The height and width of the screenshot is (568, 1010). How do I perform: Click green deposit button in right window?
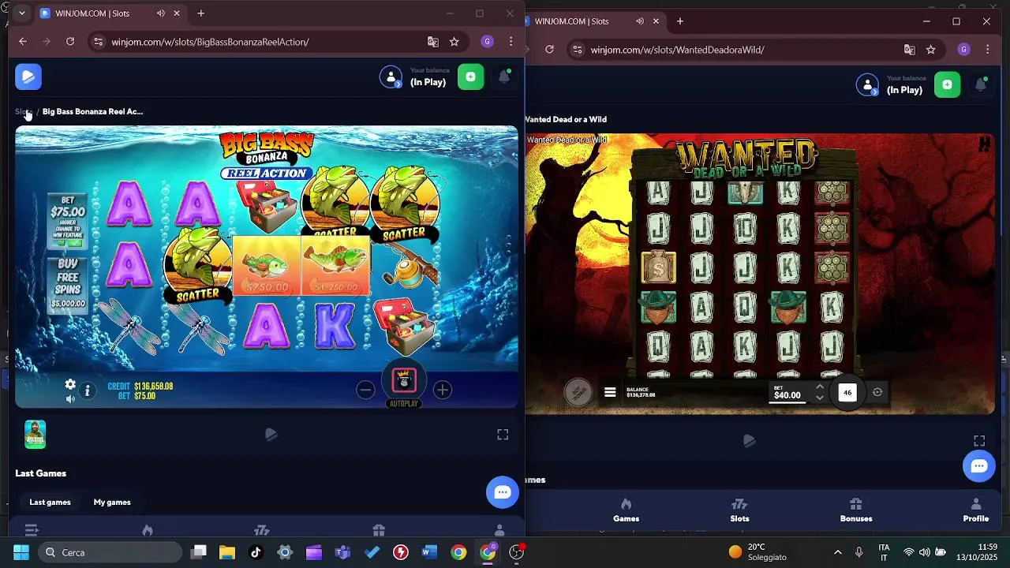coord(948,84)
